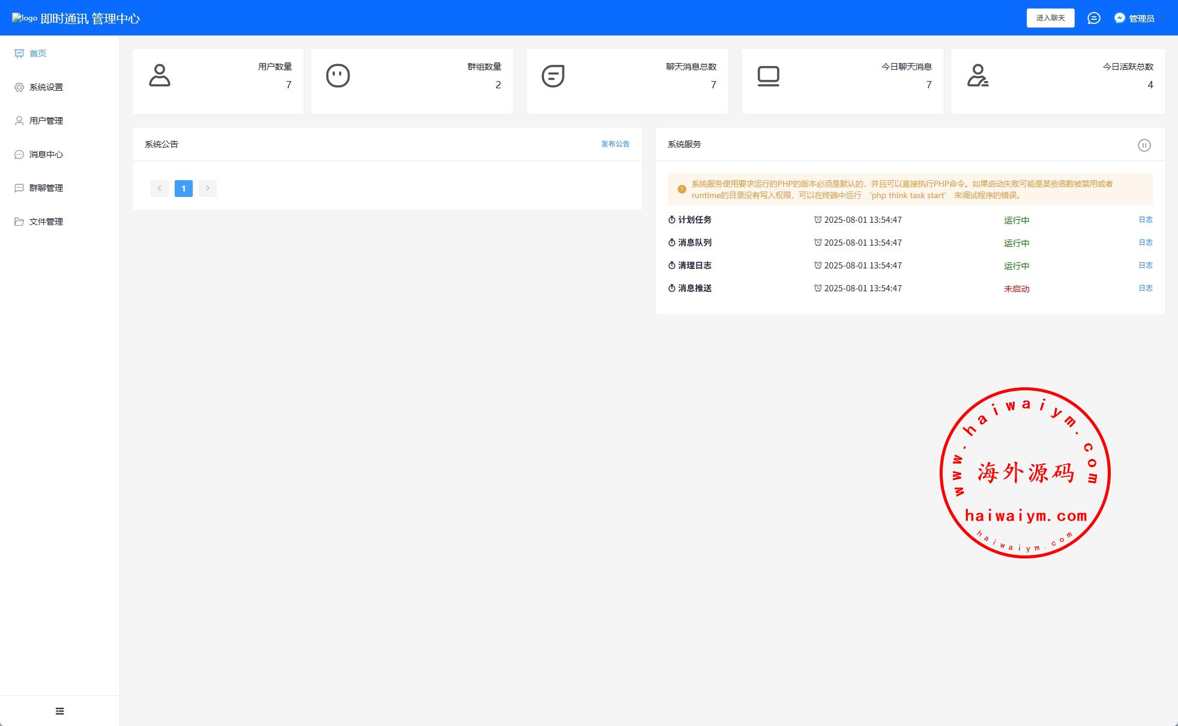
Task: Click the 发布公告 link
Action: (x=615, y=144)
